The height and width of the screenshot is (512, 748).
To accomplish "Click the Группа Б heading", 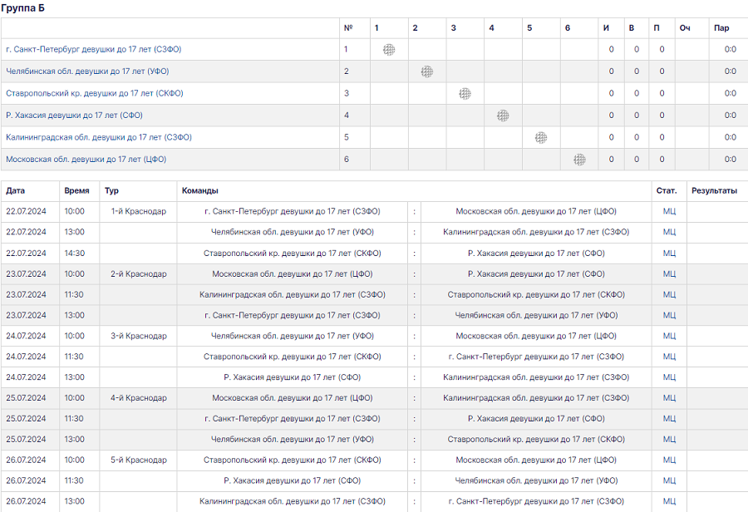I will [x=23, y=8].
